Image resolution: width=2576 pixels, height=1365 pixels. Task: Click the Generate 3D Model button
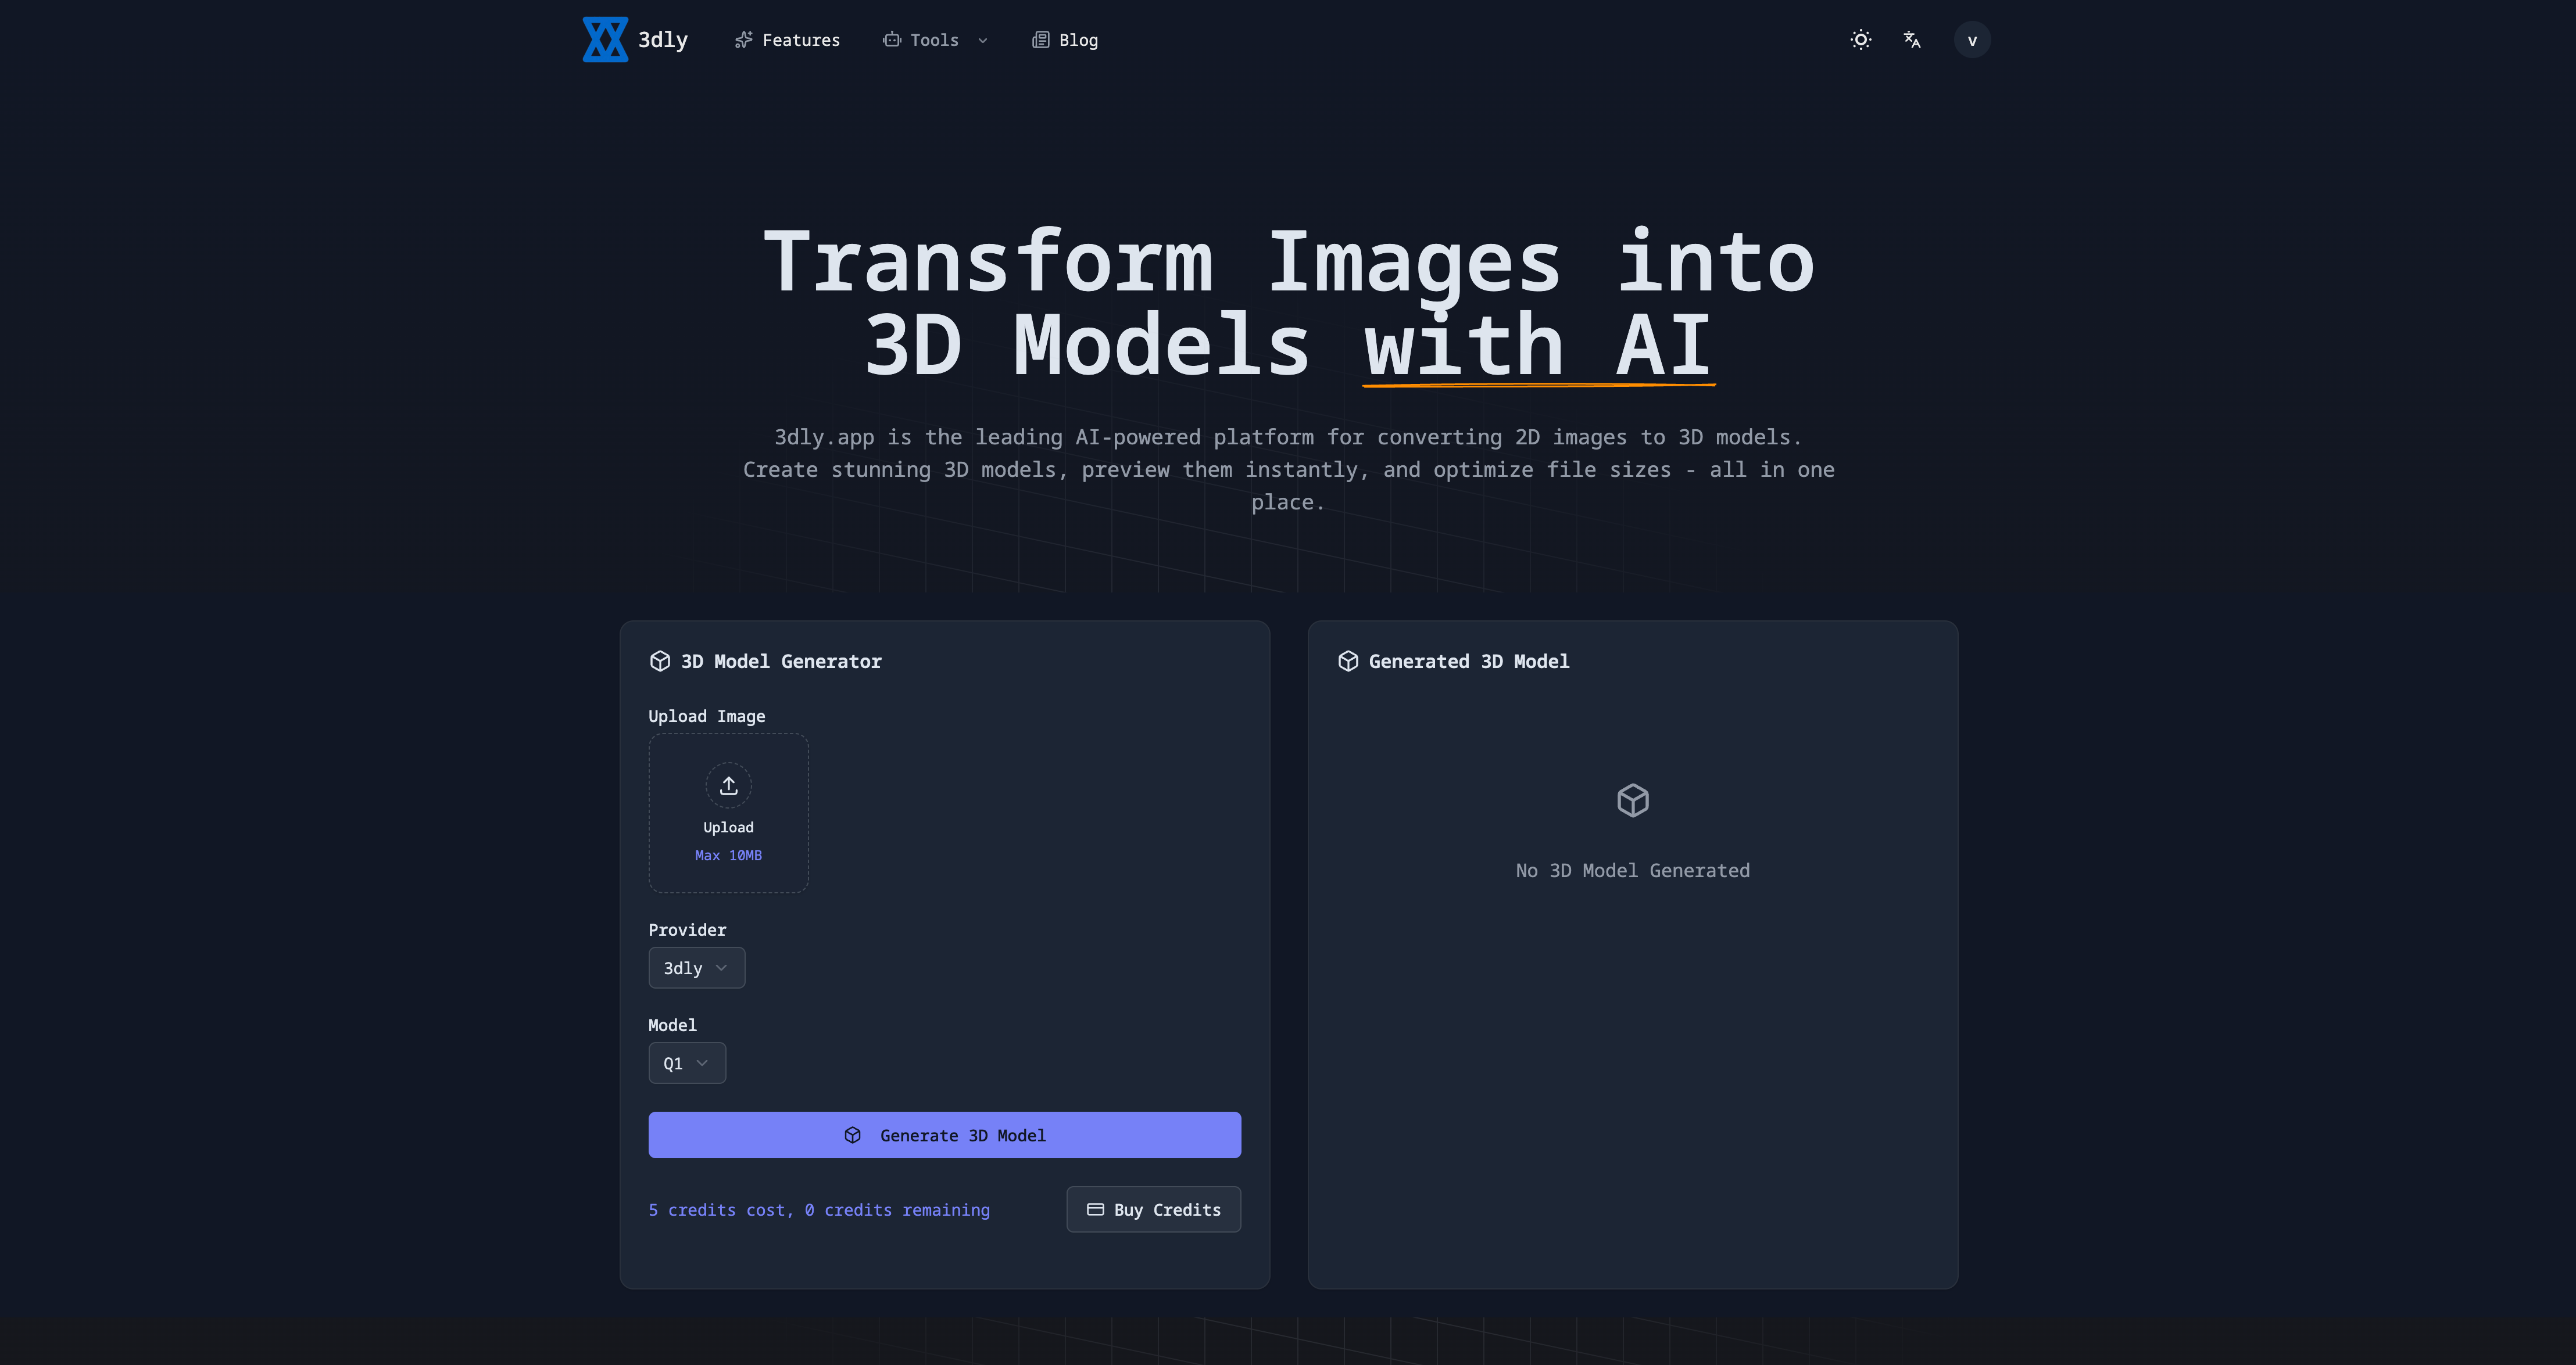[944, 1134]
